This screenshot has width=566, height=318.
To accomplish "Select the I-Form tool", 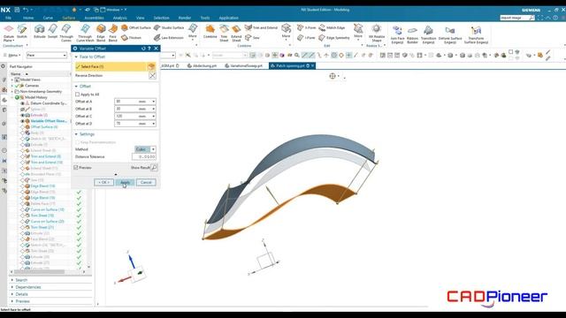I will 306,37.
